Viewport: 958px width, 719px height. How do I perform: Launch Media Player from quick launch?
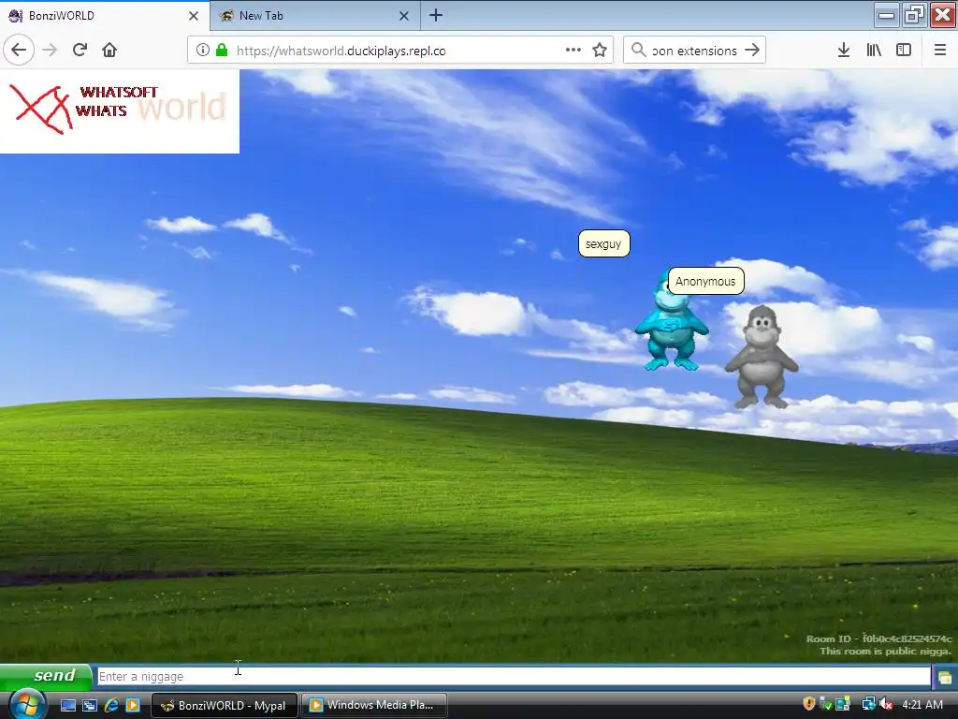(133, 705)
